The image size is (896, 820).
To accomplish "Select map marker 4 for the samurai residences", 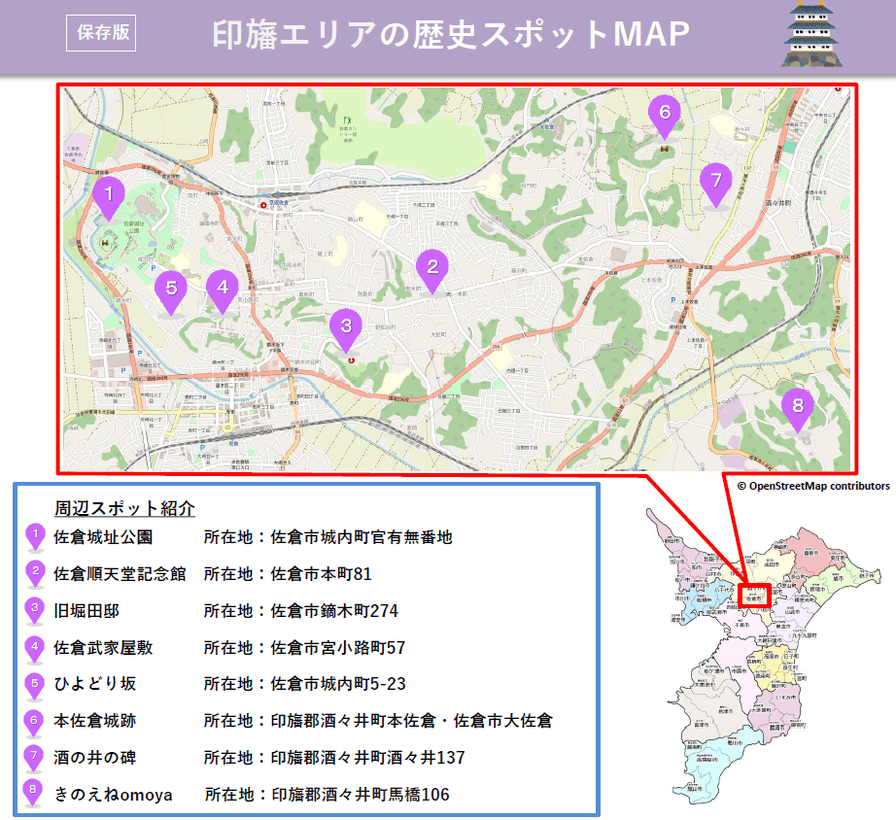I will click(223, 285).
